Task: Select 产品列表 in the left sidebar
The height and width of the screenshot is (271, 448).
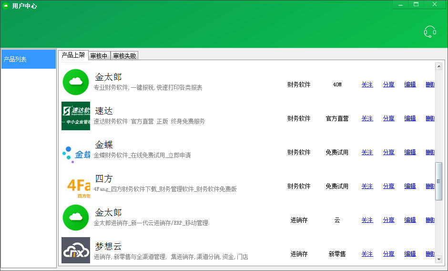Action: (29, 59)
